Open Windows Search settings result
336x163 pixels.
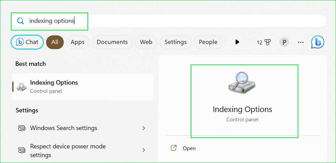click(x=83, y=128)
